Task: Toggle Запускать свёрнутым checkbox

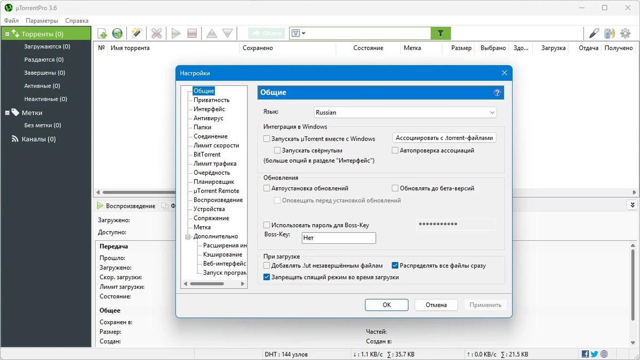Action: (x=277, y=151)
